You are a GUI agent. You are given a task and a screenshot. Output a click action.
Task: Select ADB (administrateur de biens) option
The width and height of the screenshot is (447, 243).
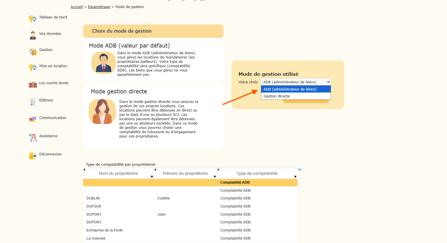[295, 89]
